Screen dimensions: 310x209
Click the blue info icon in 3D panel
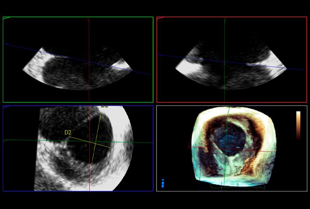(163, 183)
